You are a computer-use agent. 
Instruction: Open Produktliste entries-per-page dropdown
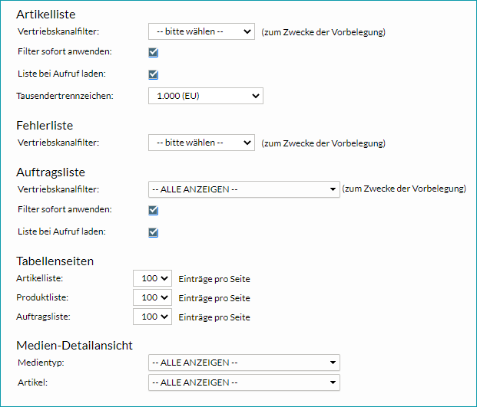point(152,297)
